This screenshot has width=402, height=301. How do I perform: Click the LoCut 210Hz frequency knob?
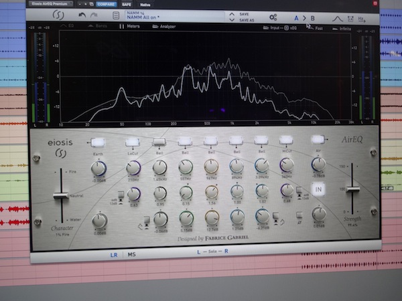133,168
